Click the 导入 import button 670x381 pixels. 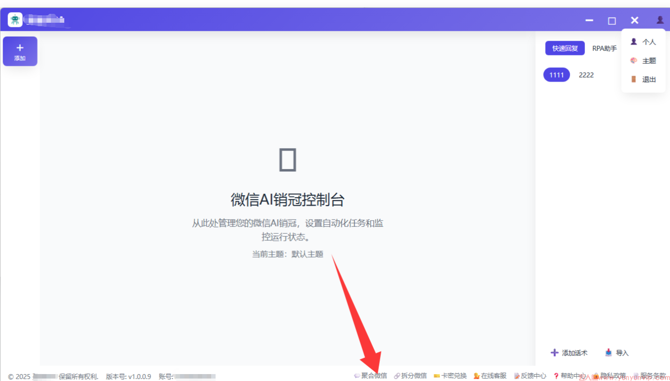pos(617,353)
